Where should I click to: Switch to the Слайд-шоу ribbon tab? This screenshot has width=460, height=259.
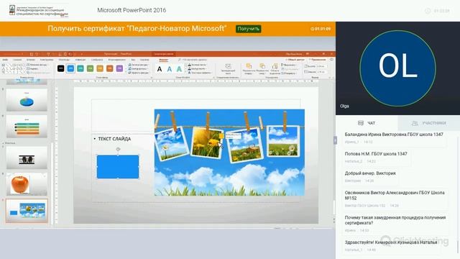[x=97, y=60]
